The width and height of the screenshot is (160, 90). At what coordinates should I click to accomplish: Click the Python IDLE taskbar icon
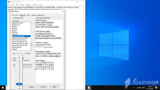[x=89, y=88]
